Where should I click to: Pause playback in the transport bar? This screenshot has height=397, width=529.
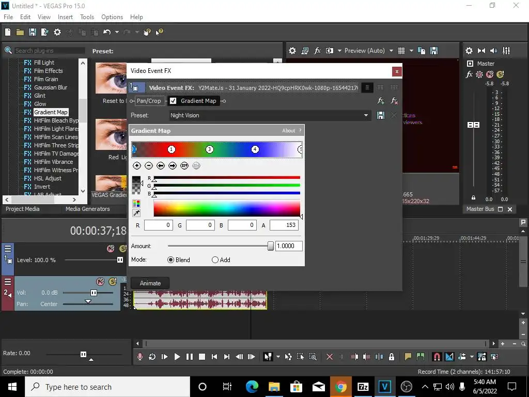click(189, 357)
